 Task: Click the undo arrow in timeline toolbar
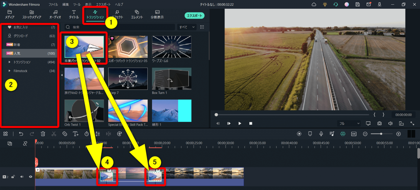[x=21, y=134]
